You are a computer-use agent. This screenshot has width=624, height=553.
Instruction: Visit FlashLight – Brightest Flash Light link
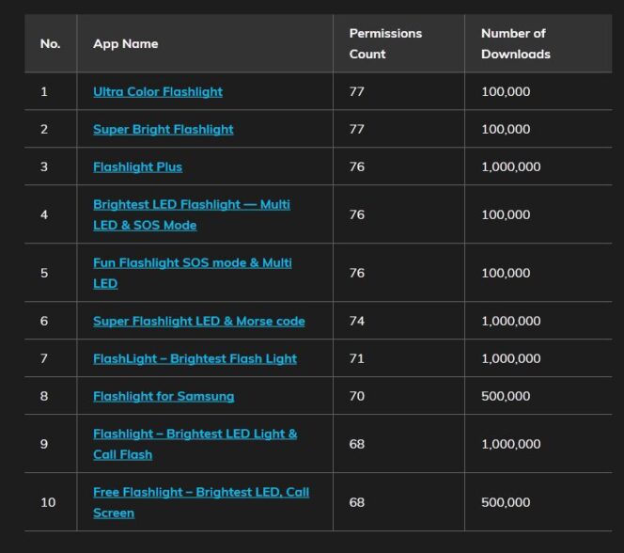195,359
